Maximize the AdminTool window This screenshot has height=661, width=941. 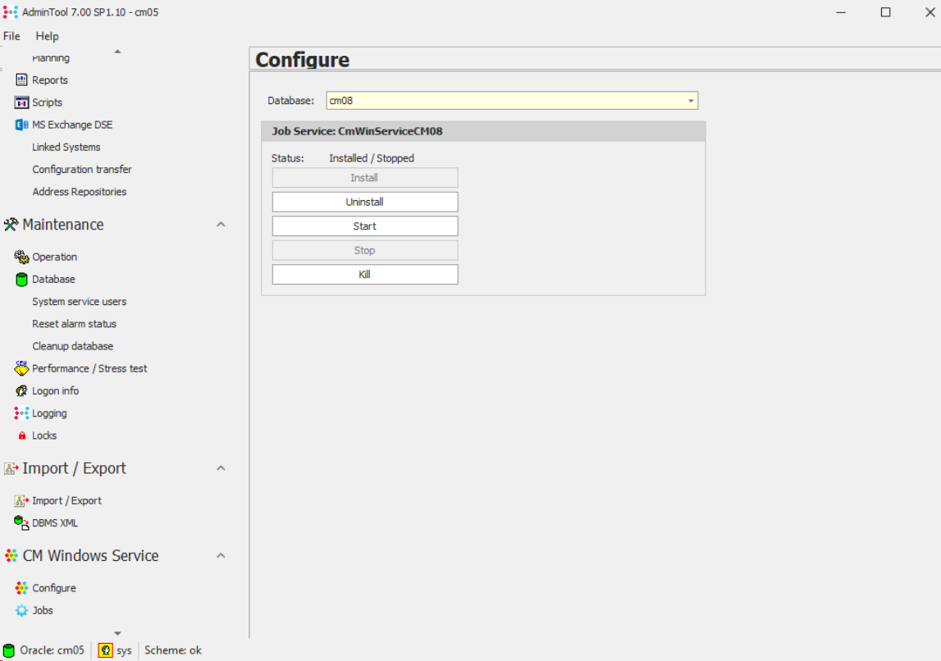point(885,12)
